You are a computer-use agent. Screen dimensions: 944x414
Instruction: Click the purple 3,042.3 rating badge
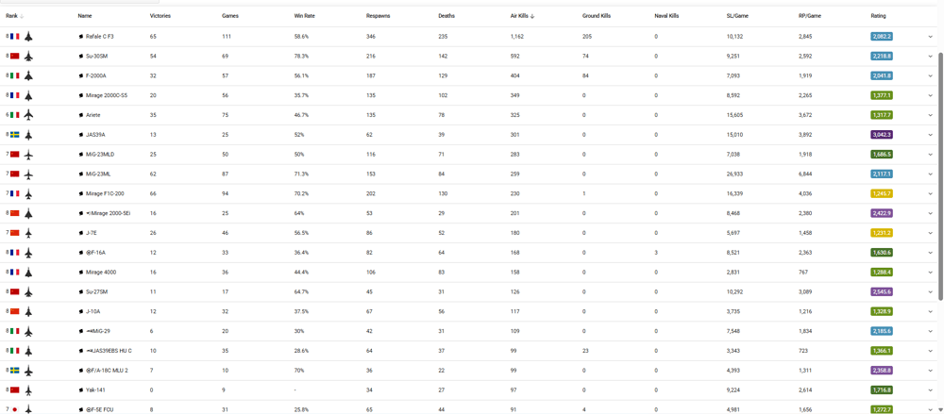click(x=881, y=135)
